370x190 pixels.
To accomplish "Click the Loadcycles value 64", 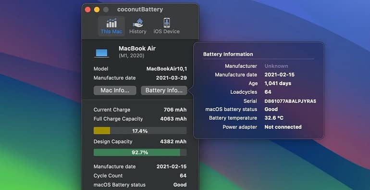I will click(268, 92).
